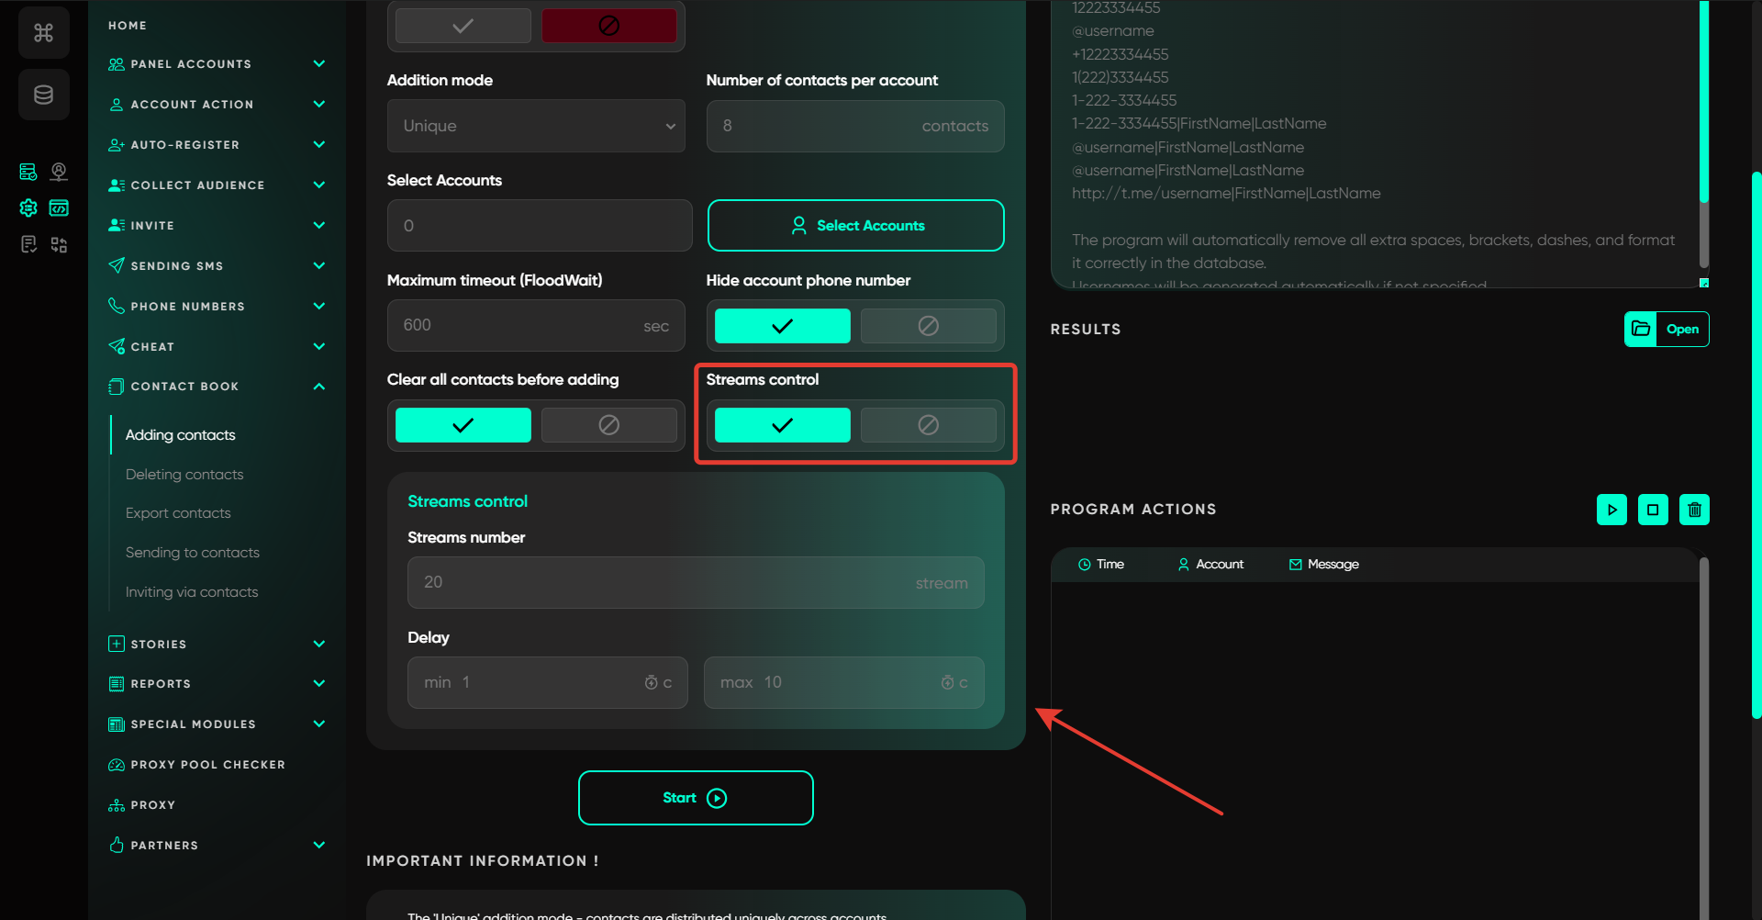
Task: Disable Streams control toggle
Action: coord(928,425)
